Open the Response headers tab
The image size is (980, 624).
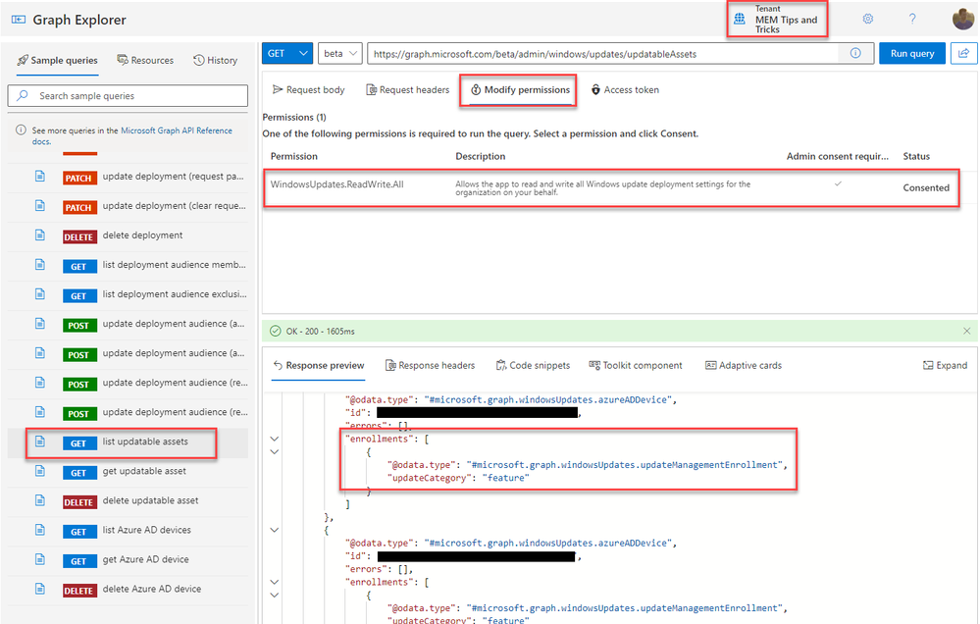(430, 366)
